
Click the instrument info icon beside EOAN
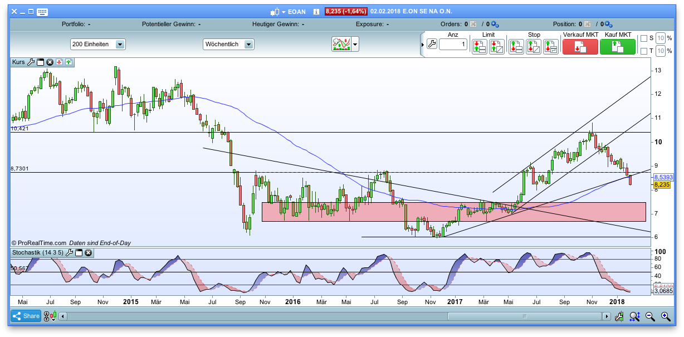316,12
